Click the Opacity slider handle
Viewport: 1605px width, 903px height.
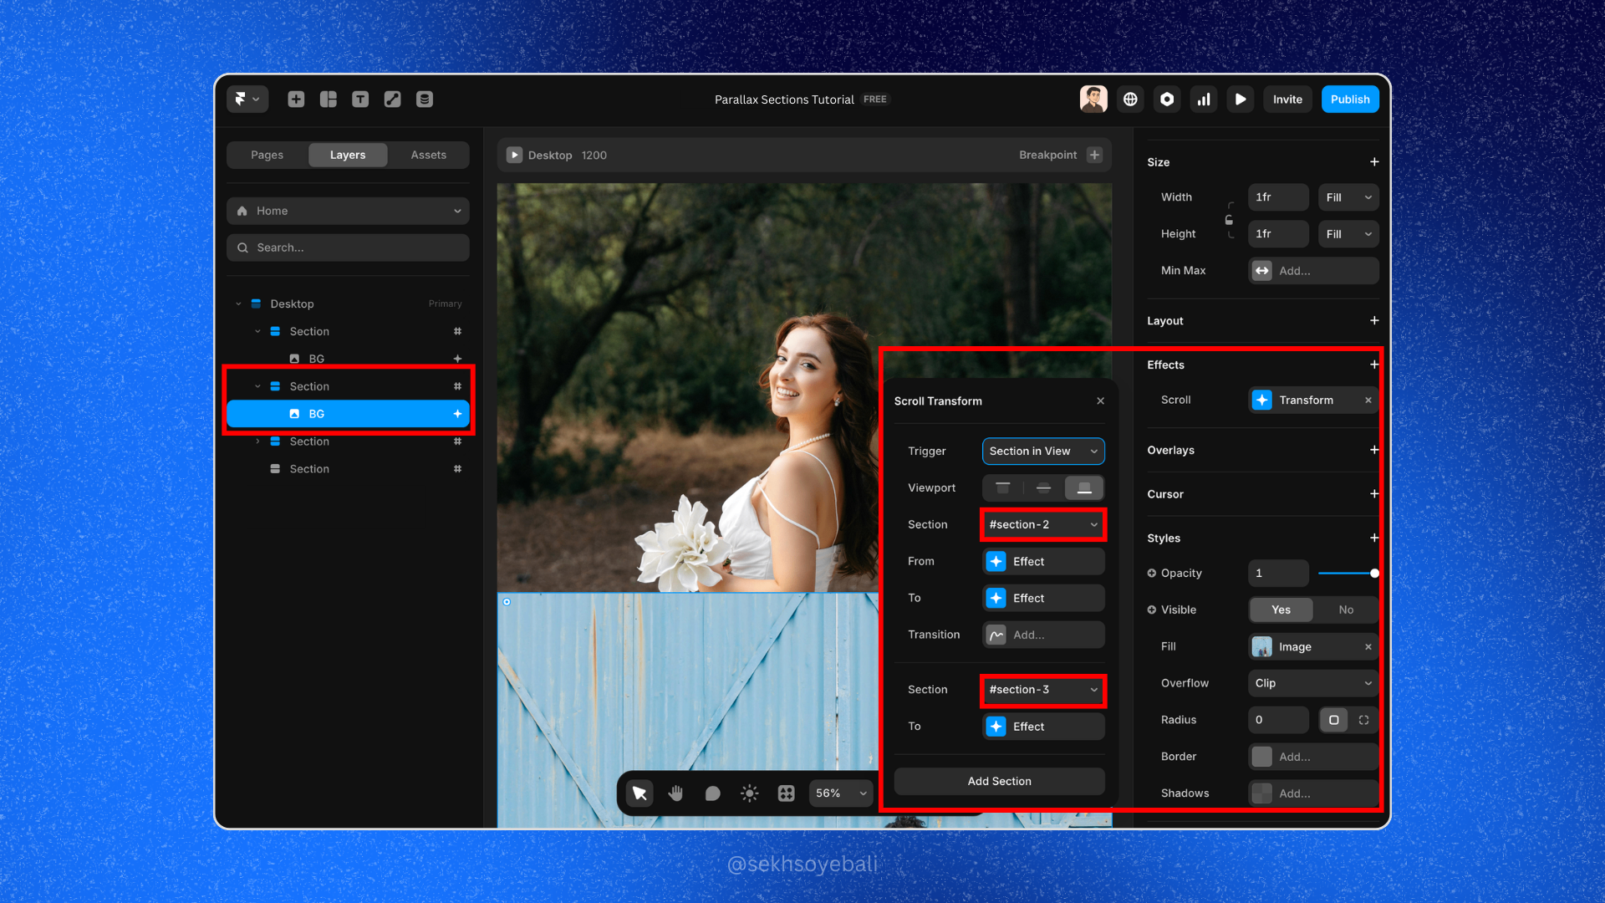[x=1374, y=574]
